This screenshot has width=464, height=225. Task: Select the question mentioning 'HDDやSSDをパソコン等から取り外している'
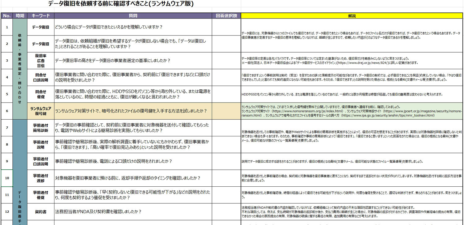[133, 94]
